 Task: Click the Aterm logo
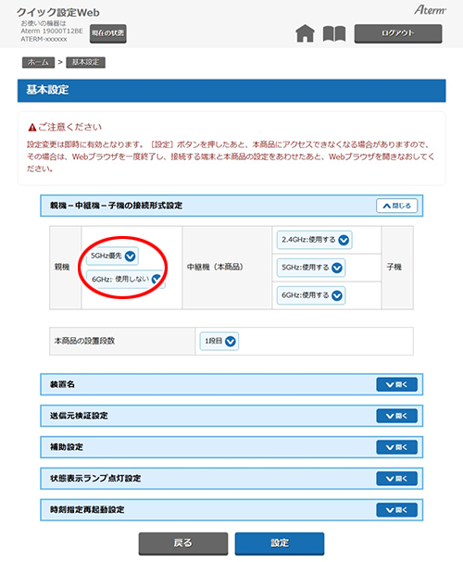pyautogui.click(x=430, y=10)
